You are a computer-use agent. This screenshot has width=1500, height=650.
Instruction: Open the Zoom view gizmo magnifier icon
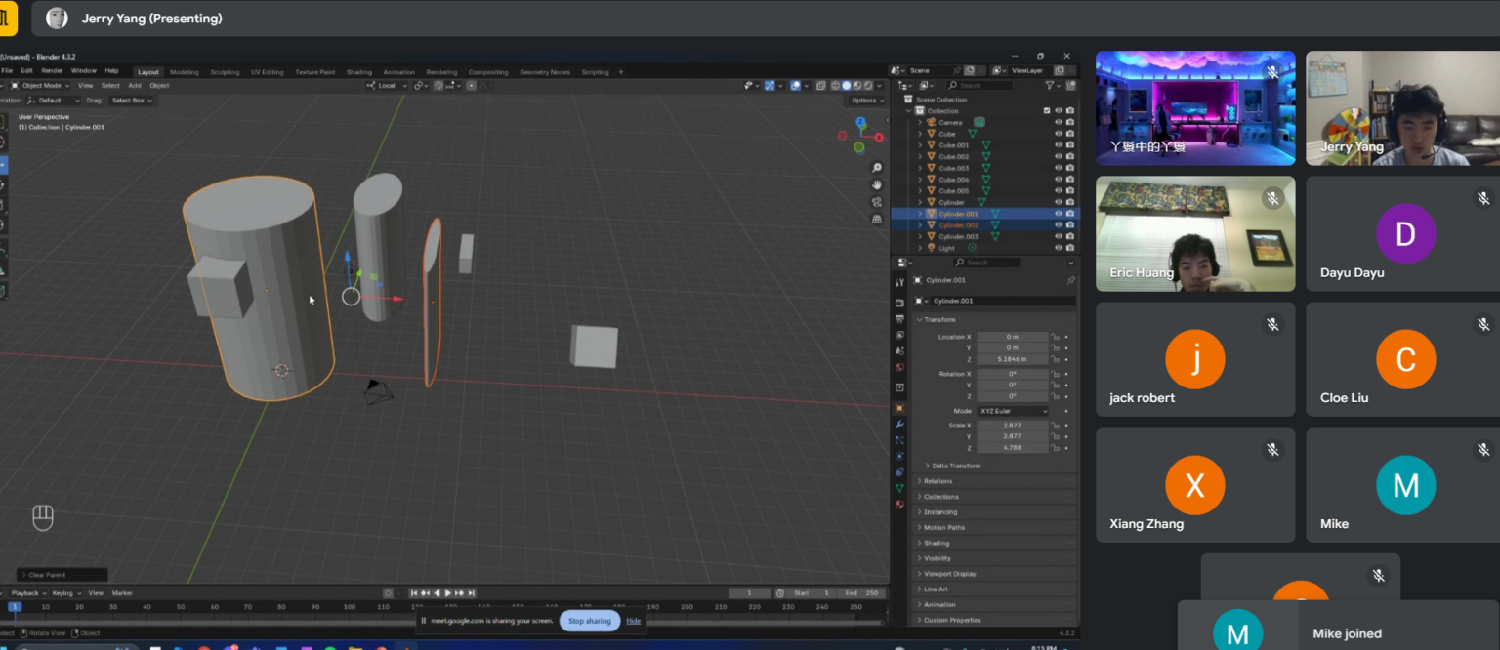877,168
